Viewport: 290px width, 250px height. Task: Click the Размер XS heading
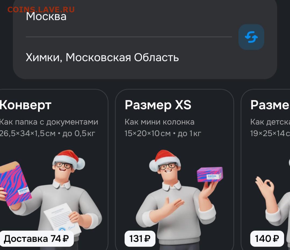(x=158, y=105)
